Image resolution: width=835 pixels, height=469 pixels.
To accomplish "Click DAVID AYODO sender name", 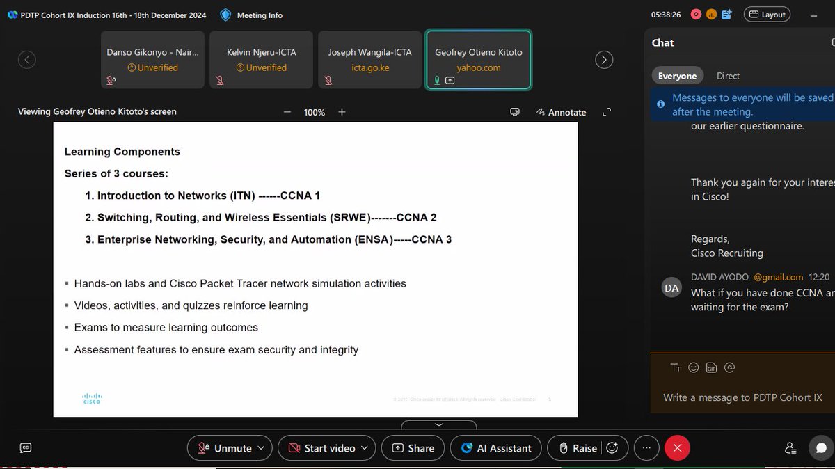I will (x=719, y=277).
